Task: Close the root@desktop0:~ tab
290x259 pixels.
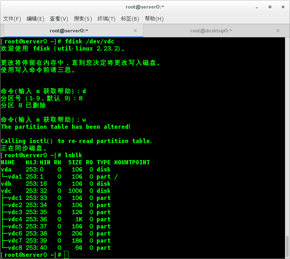Action: coord(278,31)
